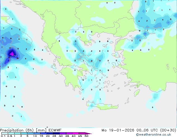
Task: Click the '0.5' legend scale label
Action: (10, 136)
